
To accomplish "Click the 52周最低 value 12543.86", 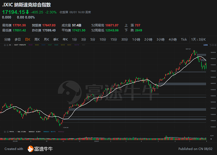I will [112, 30].
